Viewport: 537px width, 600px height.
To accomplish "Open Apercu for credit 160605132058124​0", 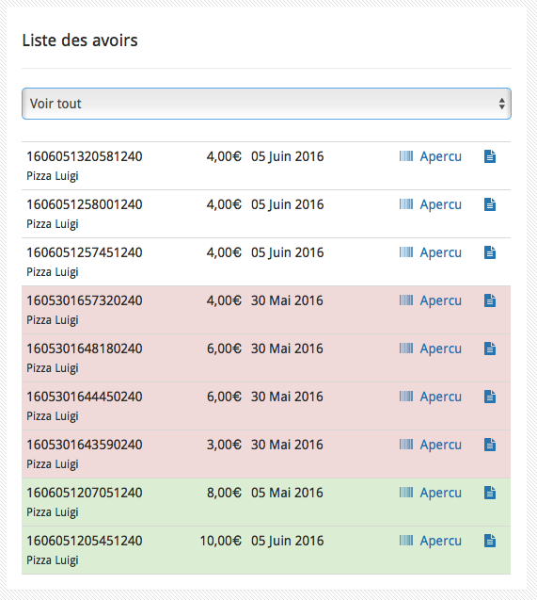I will [441, 157].
